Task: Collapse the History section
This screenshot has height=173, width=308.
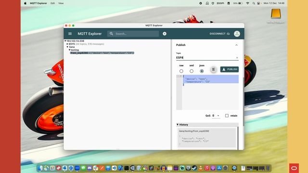Action: tap(178, 124)
